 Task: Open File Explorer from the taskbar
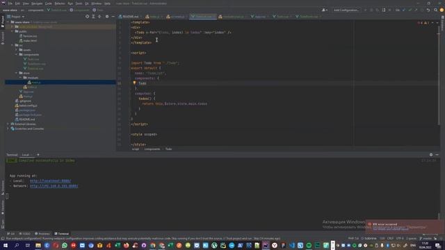(38, 245)
